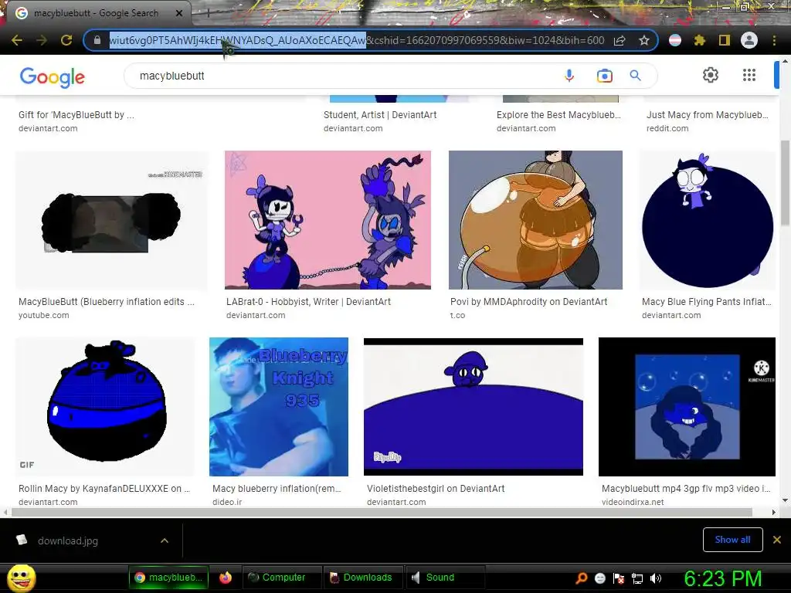This screenshot has height=593, width=791.
Task: Close the macybluebutt Google Search tab
Action: 179,13
